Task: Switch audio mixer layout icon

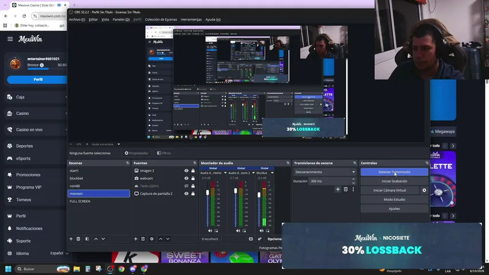Action: [x=251, y=239]
